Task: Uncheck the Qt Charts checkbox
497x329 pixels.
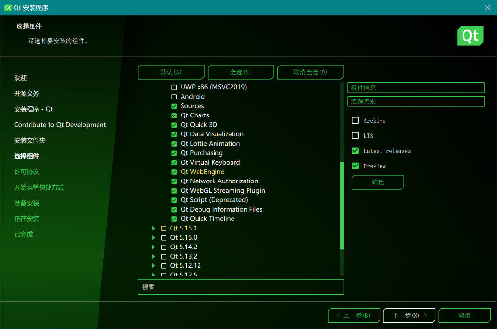Action: pyautogui.click(x=174, y=115)
